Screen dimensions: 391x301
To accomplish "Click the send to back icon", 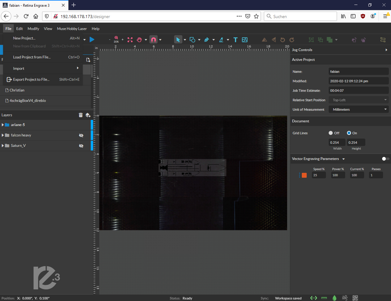I will 364,40.
